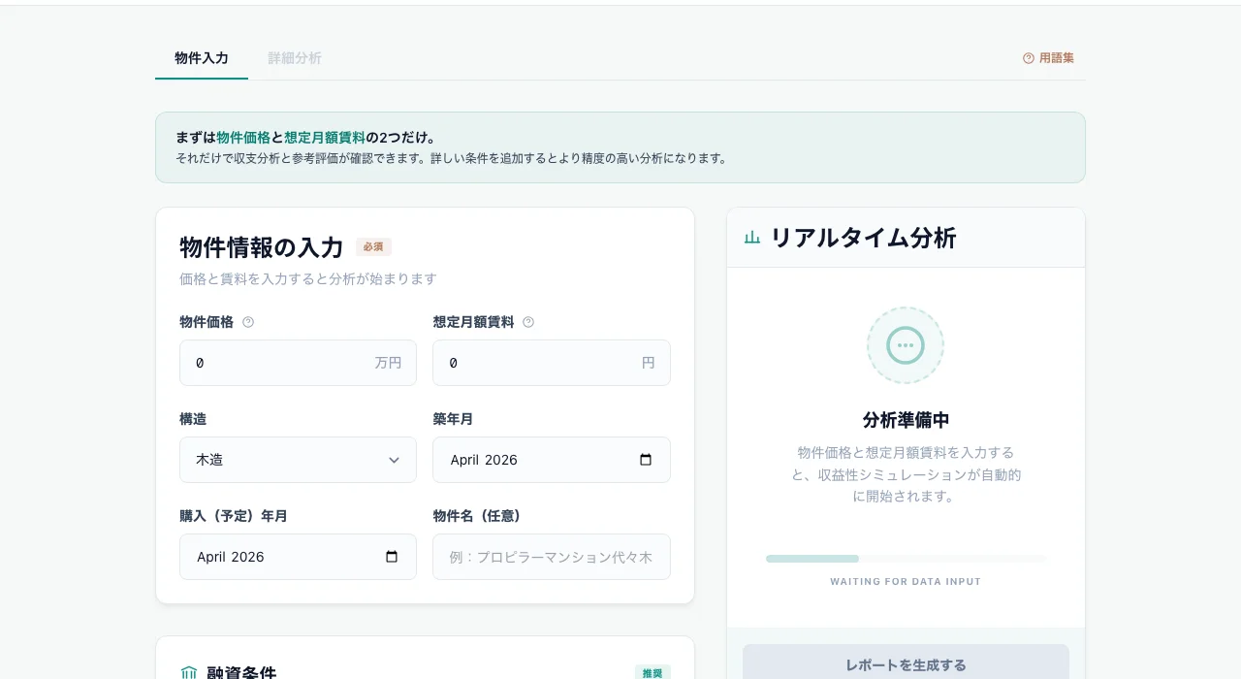Open the calendar icon in the 築年月 field
This screenshot has height=679, width=1241.
[x=646, y=460]
